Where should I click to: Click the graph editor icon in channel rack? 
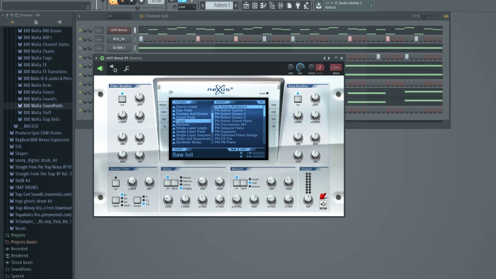(446, 16)
